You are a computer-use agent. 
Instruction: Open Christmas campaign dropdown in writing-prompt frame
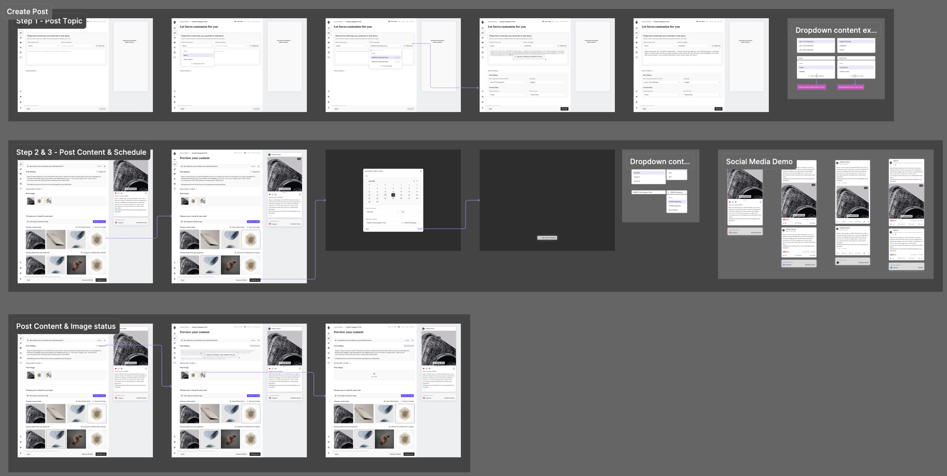(x=539, y=46)
